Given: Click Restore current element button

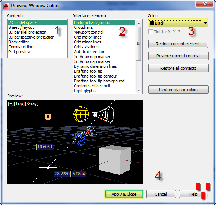Looking at the screenshot, I should click(x=178, y=44).
